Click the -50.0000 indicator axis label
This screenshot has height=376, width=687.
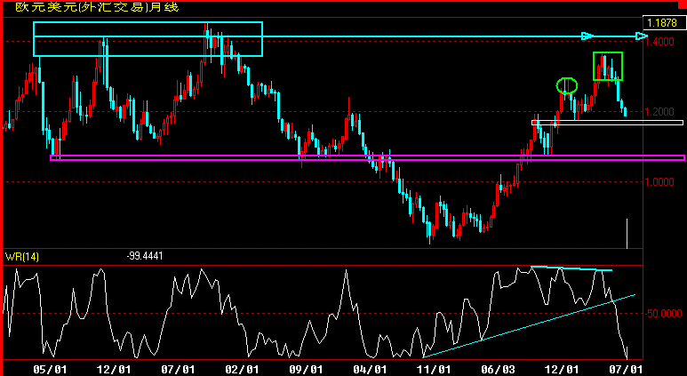click(662, 313)
